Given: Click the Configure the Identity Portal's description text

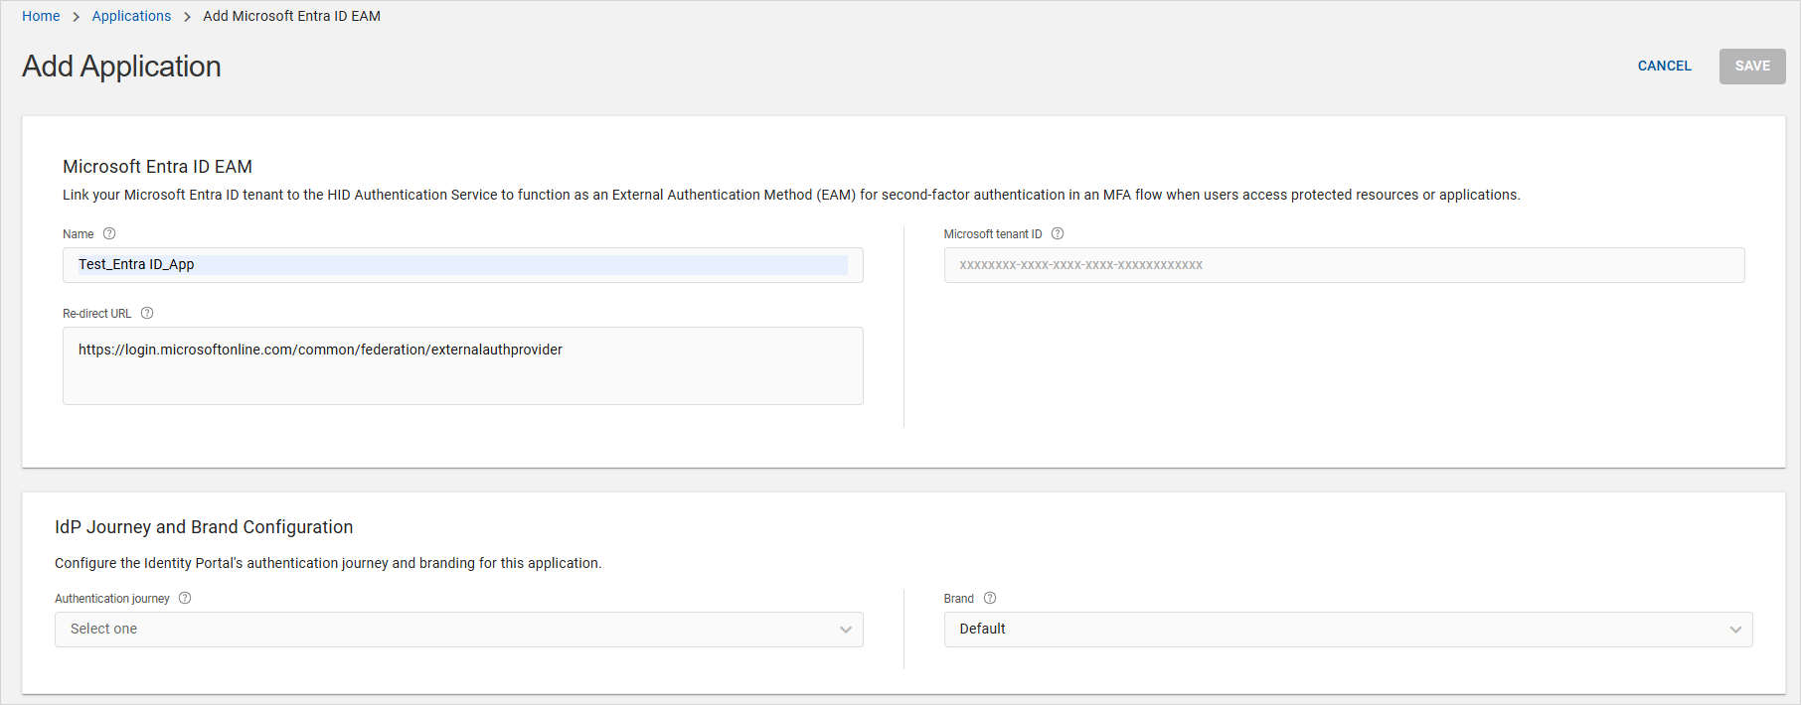Looking at the screenshot, I should [328, 563].
